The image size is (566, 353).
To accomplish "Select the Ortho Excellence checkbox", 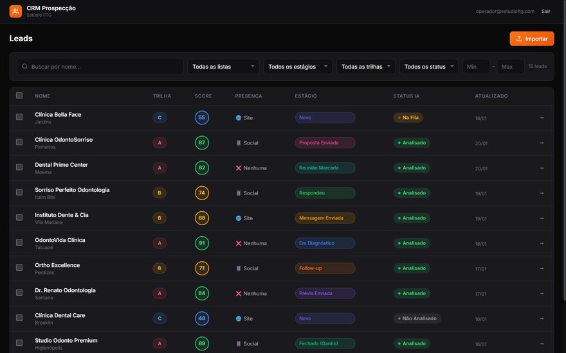I will coord(19,268).
